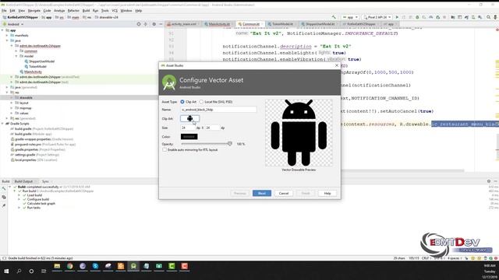Click the build panel filter icon below hammer
The image size is (499, 280).
point(4,198)
